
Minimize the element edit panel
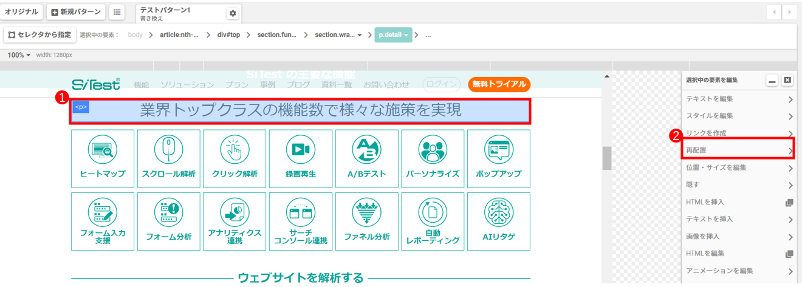point(772,80)
